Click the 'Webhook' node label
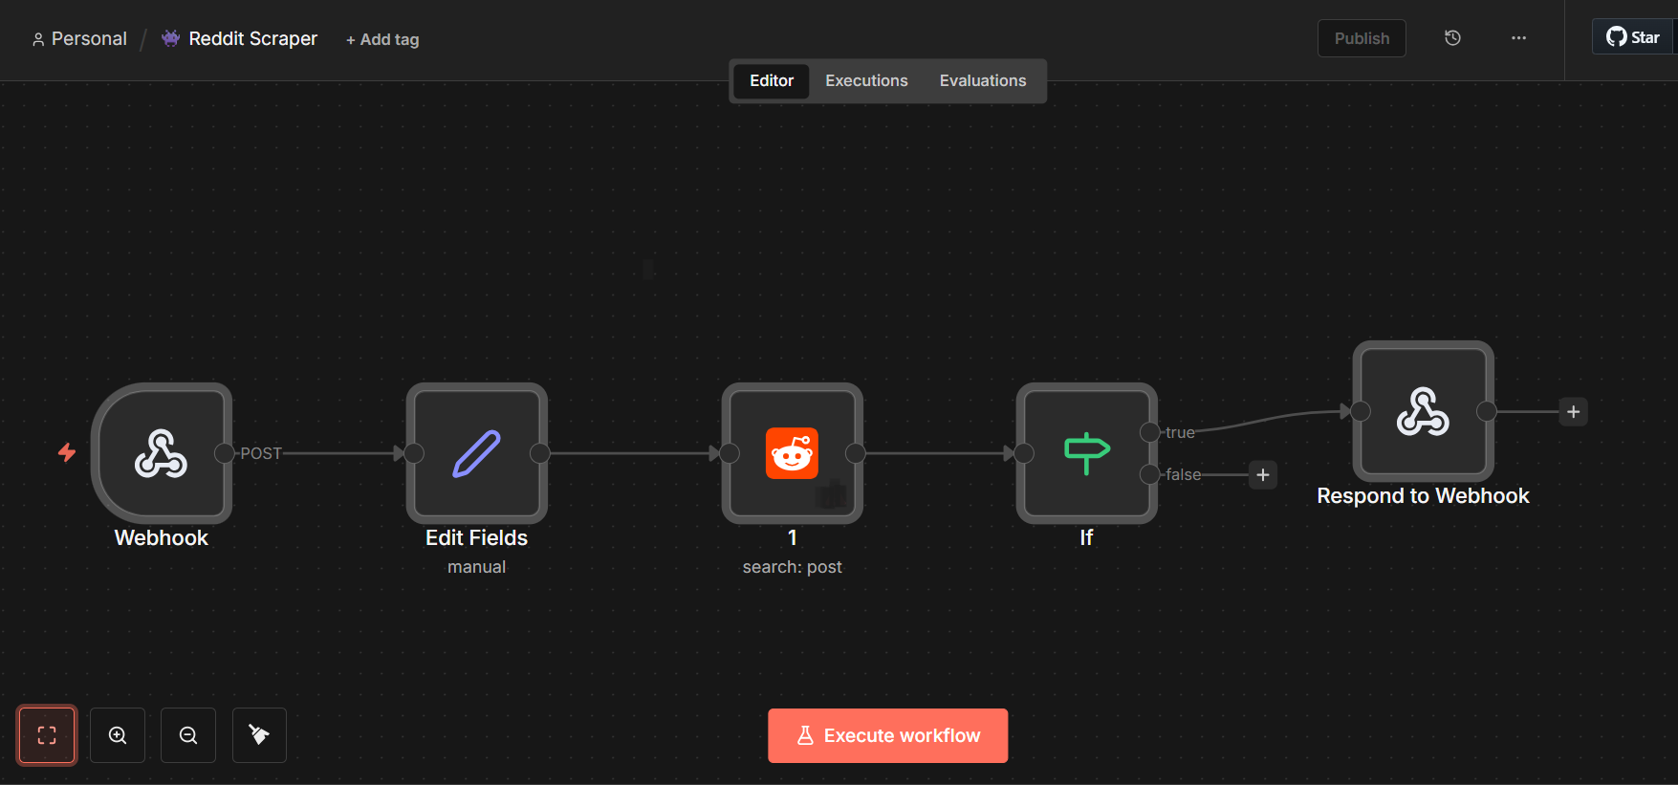Screen dimensions: 1678x785 [x=162, y=538]
